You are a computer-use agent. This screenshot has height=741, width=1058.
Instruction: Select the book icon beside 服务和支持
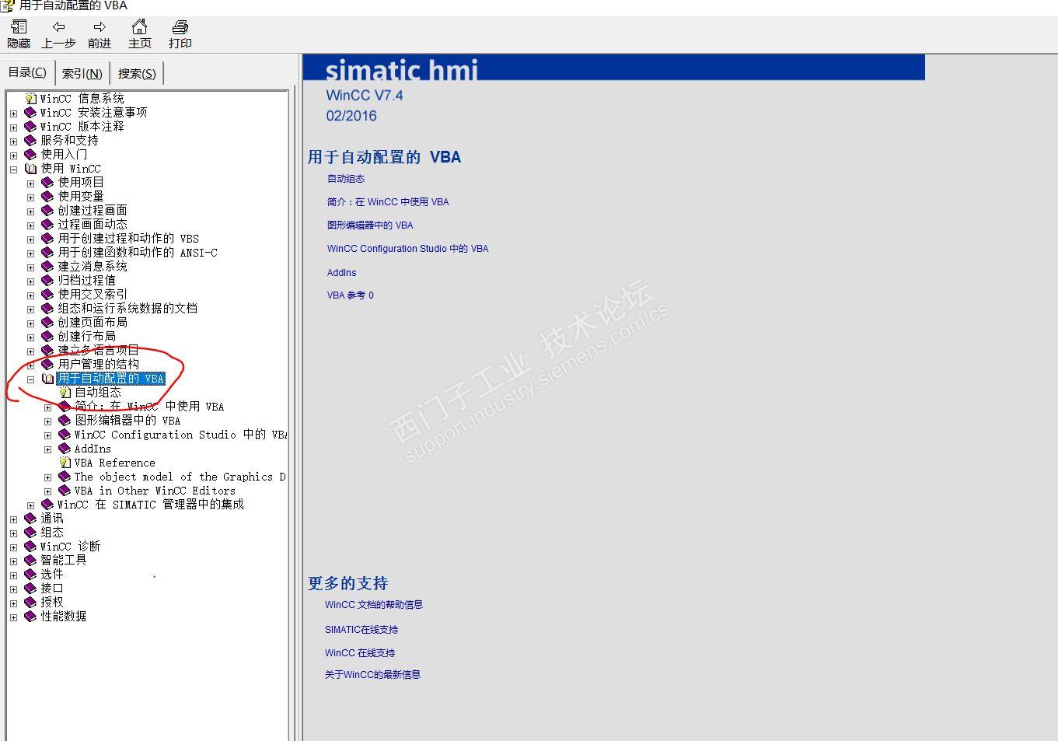[x=30, y=141]
